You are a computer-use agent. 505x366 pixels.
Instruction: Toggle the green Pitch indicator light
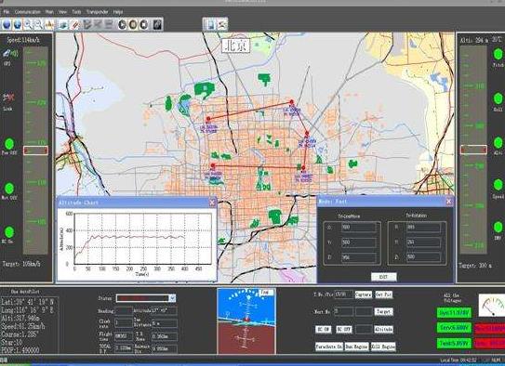click(498, 55)
